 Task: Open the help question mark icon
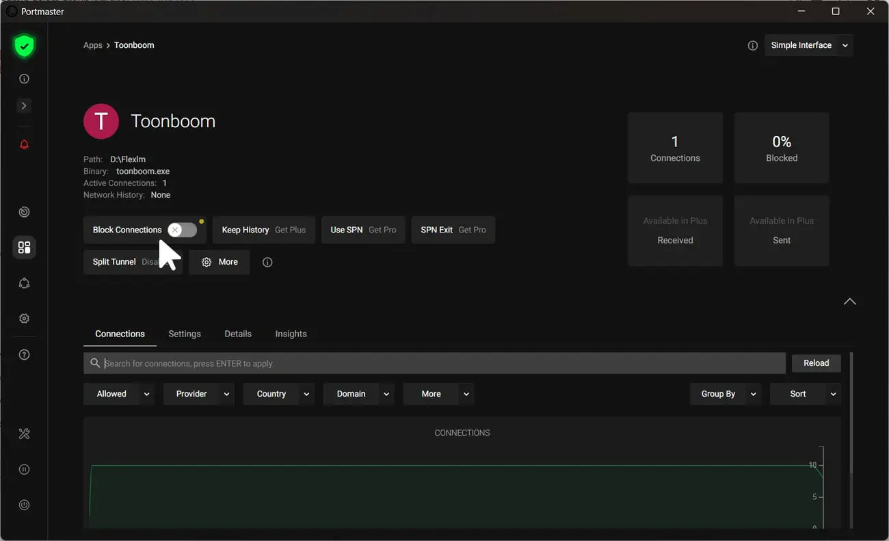pos(24,354)
